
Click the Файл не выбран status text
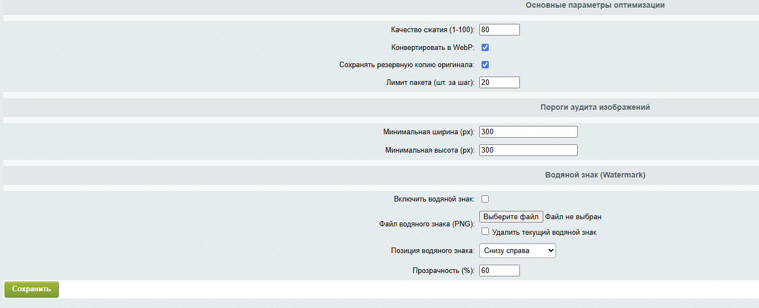coord(573,217)
